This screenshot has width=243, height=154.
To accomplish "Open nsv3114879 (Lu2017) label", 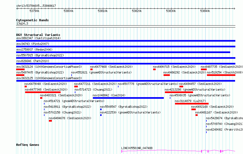I will tap(190, 101).
